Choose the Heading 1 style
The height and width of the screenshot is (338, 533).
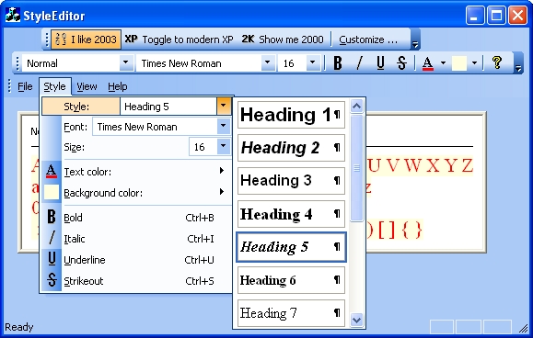tap(291, 115)
